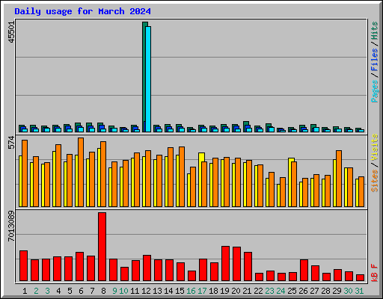Click the Sites legend label
383x299 pixels.
374,181
